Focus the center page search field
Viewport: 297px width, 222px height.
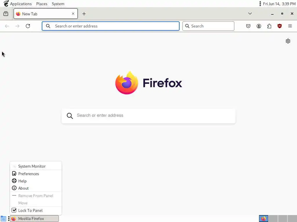[x=148, y=116]
